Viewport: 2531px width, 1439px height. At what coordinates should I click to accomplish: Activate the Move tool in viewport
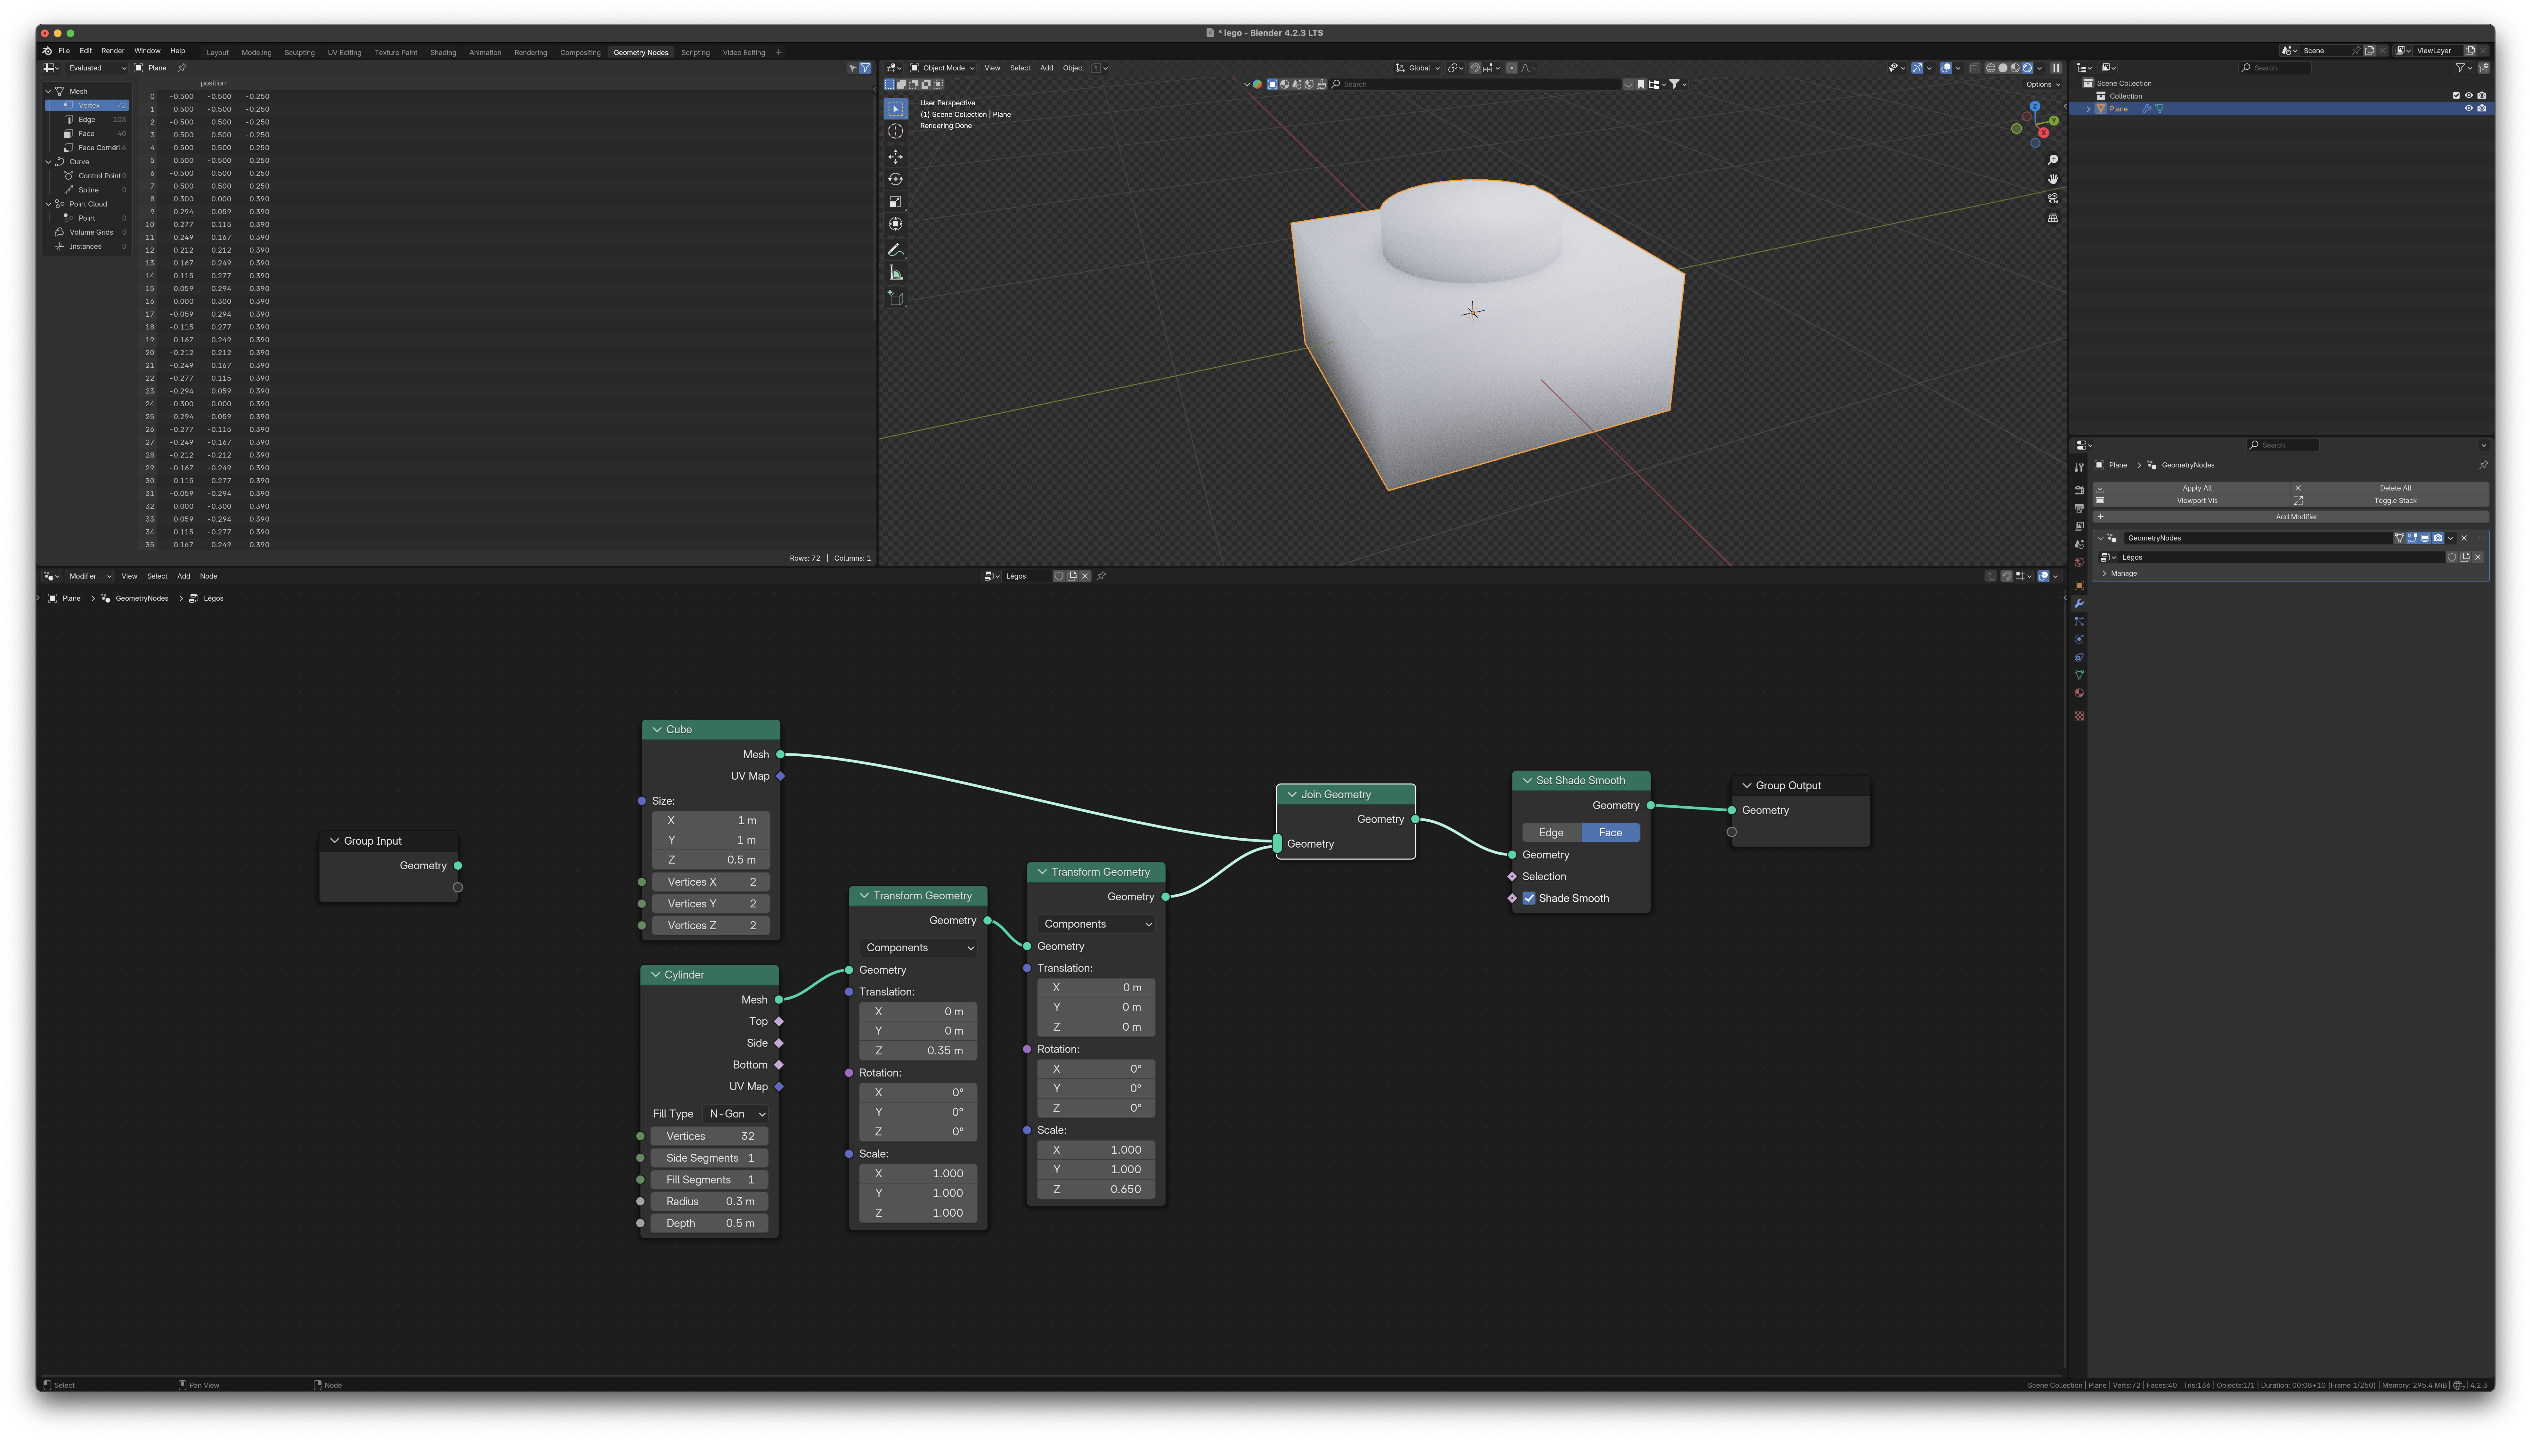(x=895, y=157)
